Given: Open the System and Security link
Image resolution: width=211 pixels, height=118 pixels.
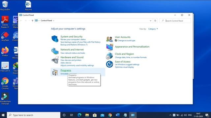Looking at the screenshot, I should tap(72, 36).
